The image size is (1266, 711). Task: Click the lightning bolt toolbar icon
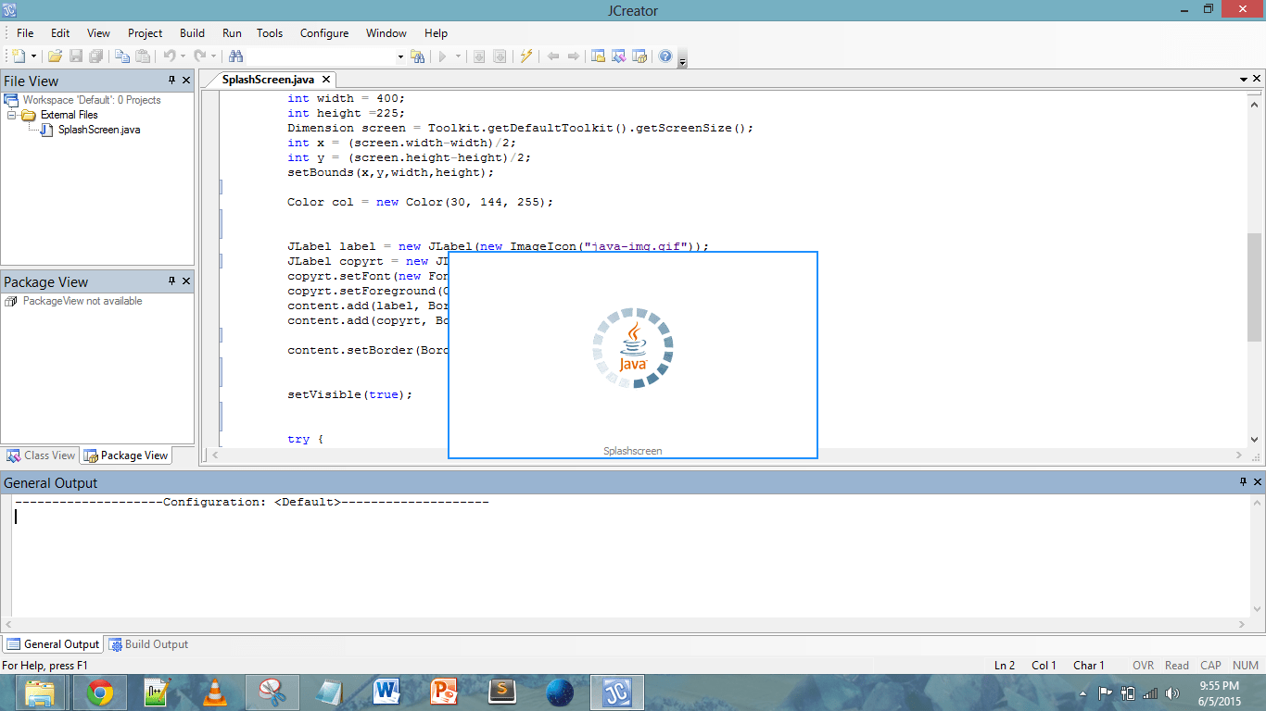[x=526, y=56]
